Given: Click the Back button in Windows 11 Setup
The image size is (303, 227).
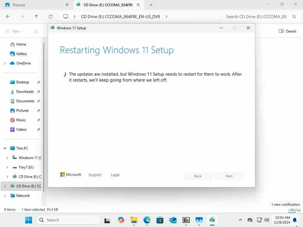Looking at the screenshot, I should tap(198, 176).
